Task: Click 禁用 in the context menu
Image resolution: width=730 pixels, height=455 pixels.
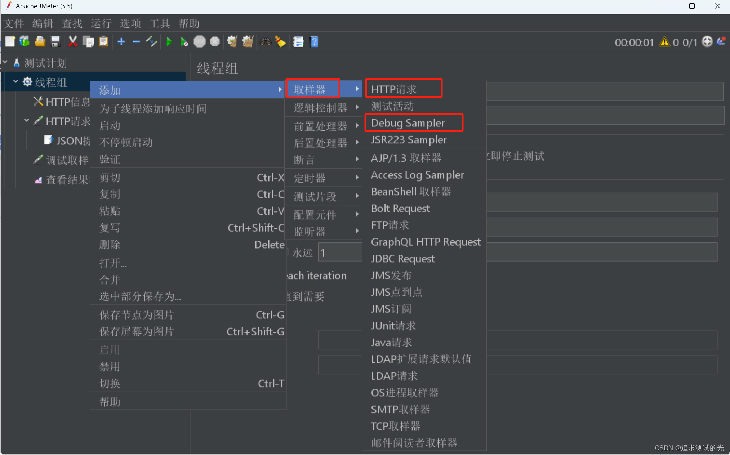Action: click(188, 366)
